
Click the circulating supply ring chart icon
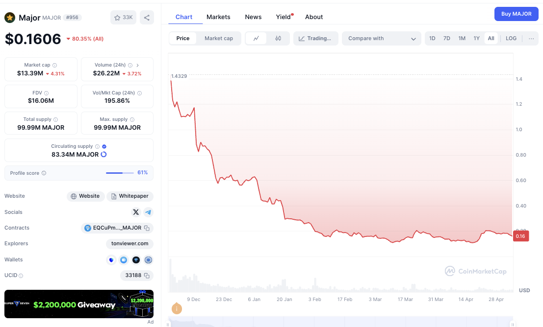103,155
